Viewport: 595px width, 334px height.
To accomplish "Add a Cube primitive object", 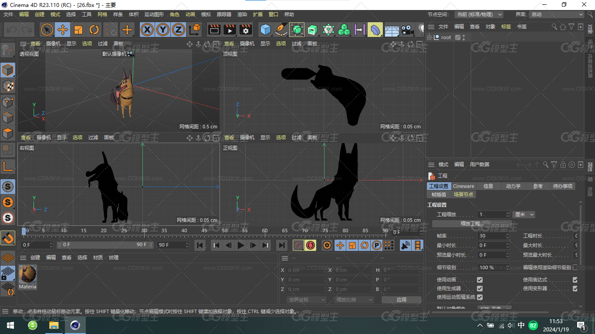I will tap(265, 30).
